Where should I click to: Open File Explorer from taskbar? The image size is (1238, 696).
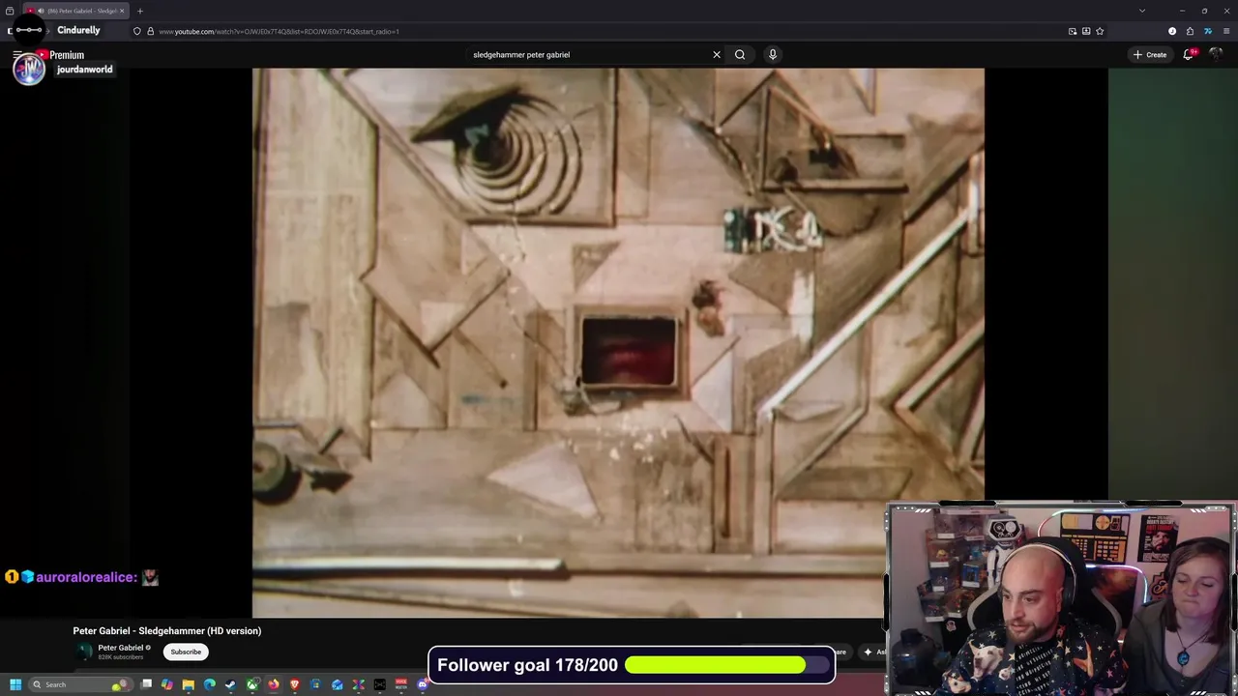pos(189,684)
